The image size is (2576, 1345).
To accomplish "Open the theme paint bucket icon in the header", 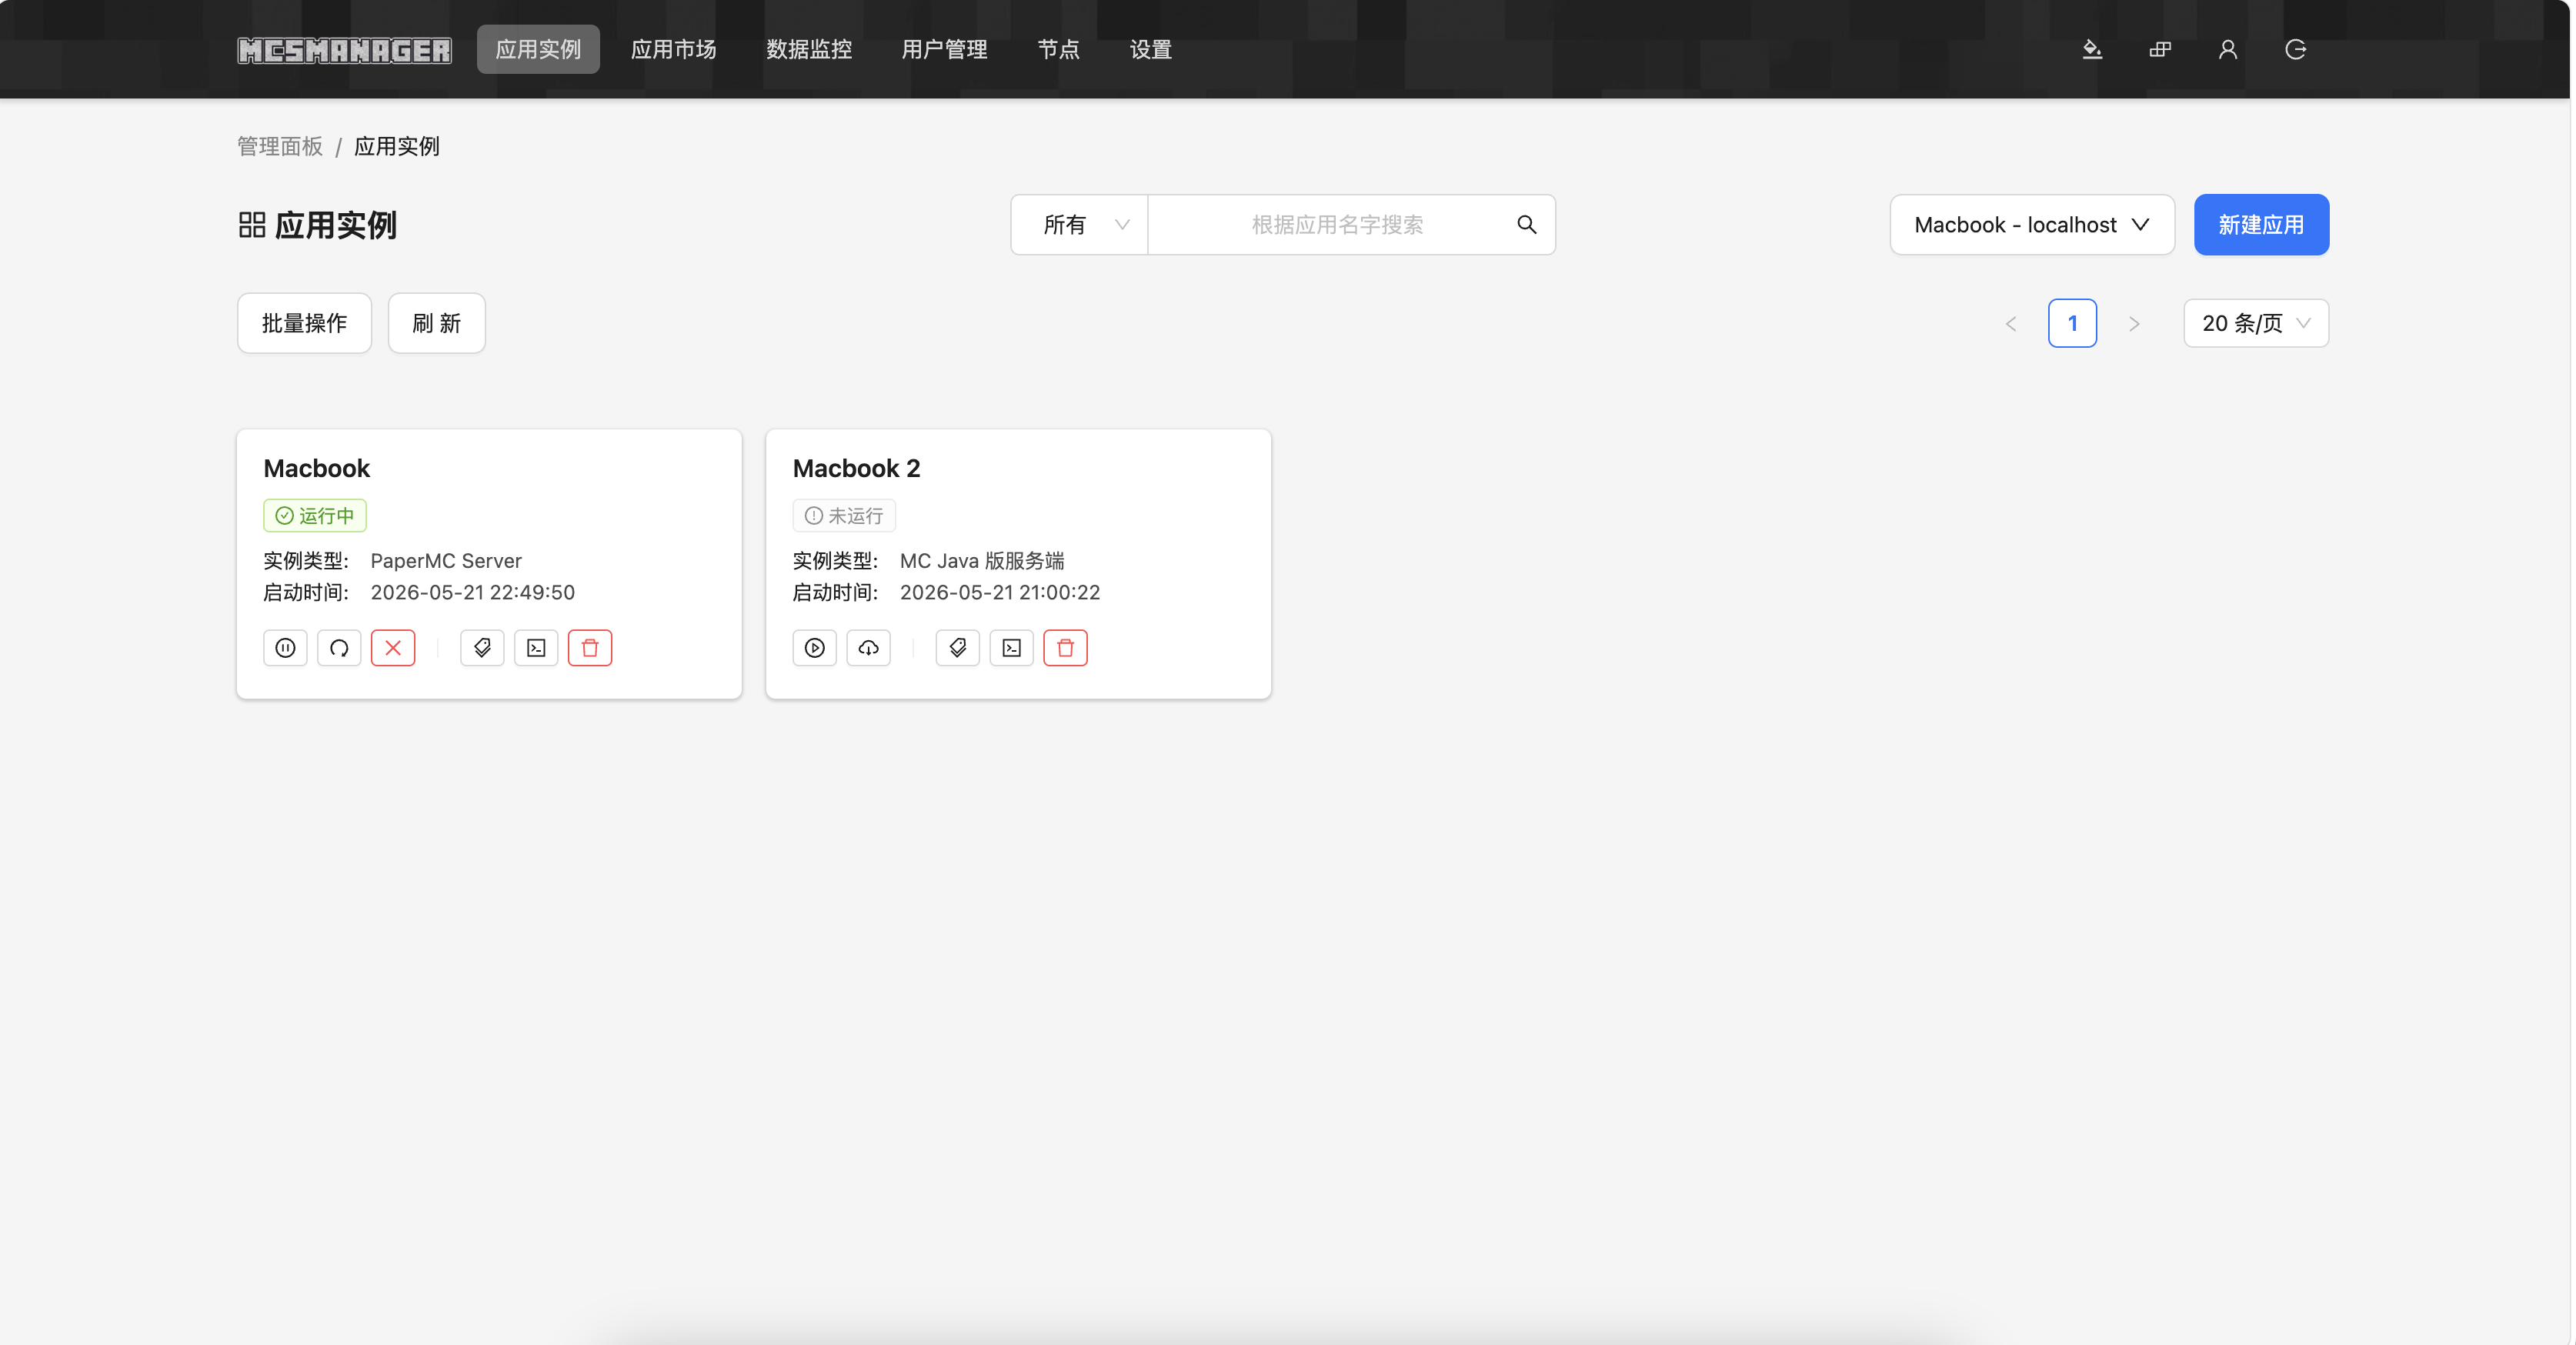I will 2092,49.
